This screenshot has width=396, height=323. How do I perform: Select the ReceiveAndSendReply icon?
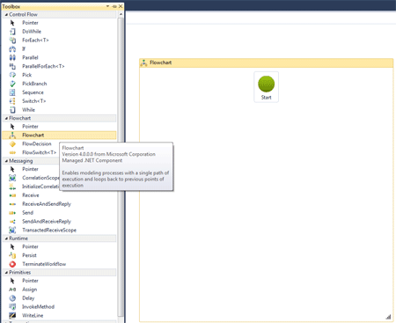click(12, 204)
